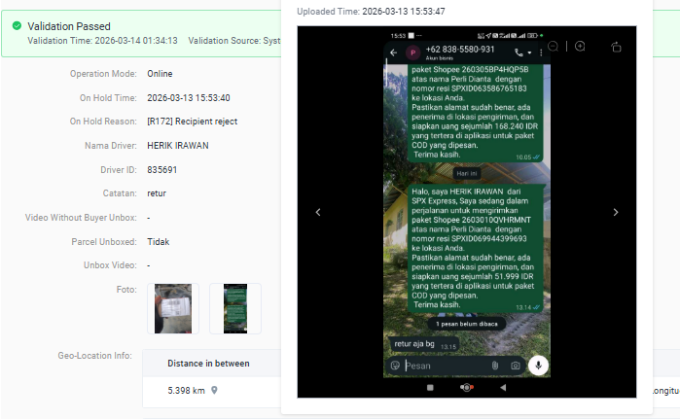Open the parcel label photo thumbnail
The image size is (680, 419).
(x=173, y=308)
